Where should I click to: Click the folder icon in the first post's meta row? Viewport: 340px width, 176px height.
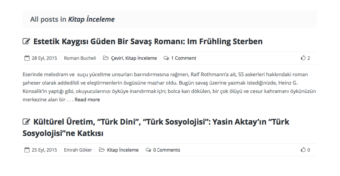[106, 58]
